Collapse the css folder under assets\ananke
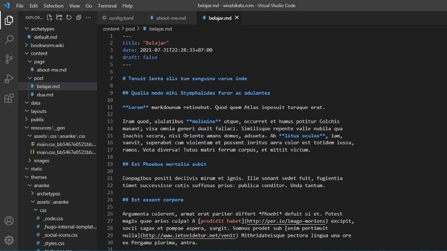The height and width of the screenshot is (251, 447). pos(36,210)
